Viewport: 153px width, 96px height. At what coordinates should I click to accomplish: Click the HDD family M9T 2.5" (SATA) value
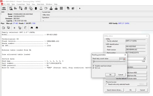[124, 23]
